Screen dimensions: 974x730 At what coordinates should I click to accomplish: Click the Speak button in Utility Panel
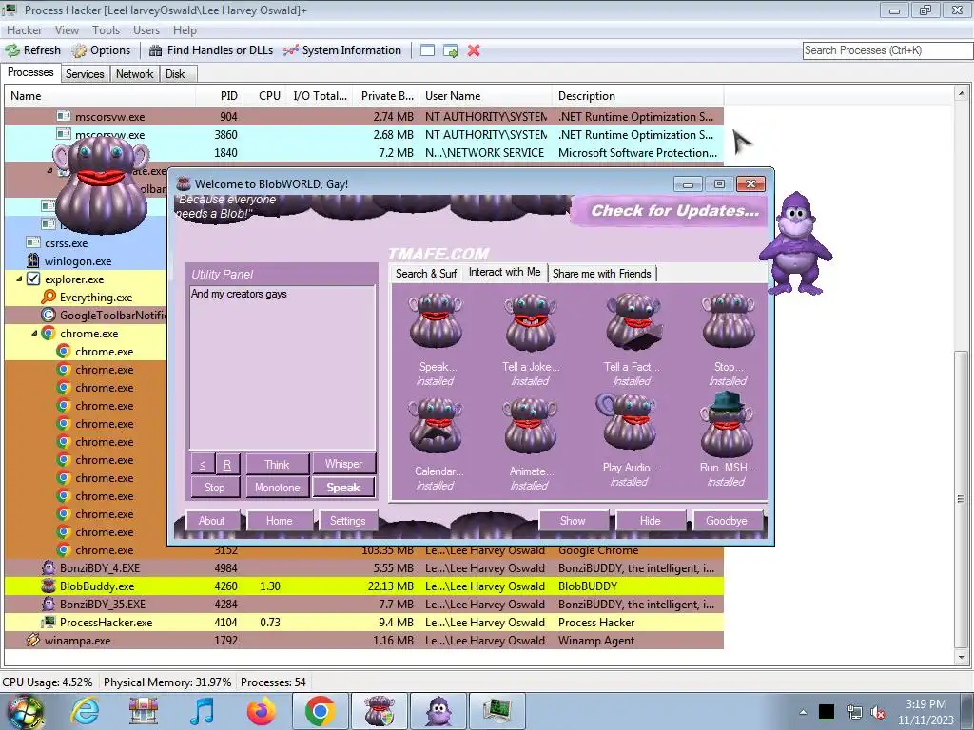coord(343,488)
